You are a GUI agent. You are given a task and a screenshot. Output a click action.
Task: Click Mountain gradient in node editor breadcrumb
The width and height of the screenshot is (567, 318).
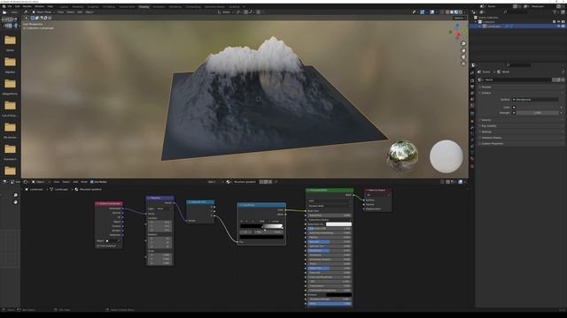[90, 189]
